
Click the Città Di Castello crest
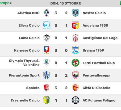point(76,88)
